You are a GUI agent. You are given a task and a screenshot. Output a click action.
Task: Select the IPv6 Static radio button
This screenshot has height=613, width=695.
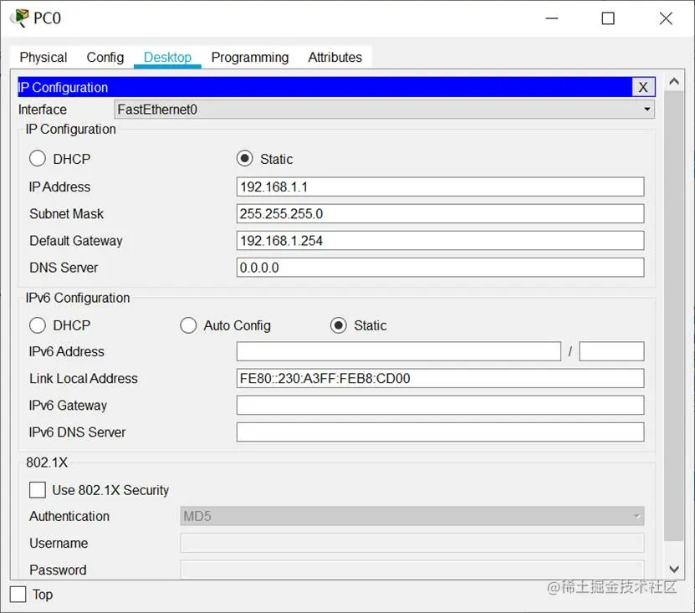pos(339,325)
